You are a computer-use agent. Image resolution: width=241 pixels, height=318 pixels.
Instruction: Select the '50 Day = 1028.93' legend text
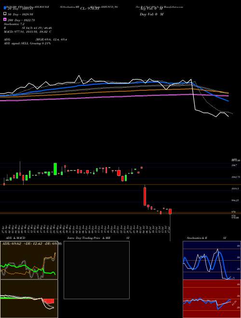click(x=20, y=14)
